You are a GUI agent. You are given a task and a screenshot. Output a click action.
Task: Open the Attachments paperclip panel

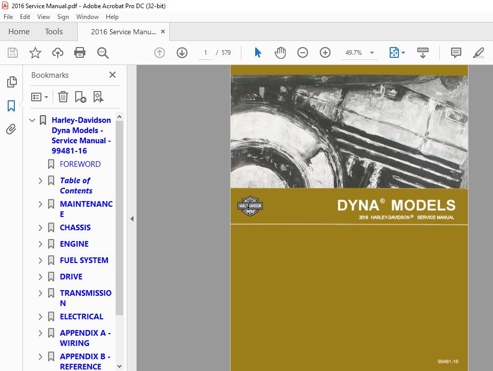click(x=11, y=129)
